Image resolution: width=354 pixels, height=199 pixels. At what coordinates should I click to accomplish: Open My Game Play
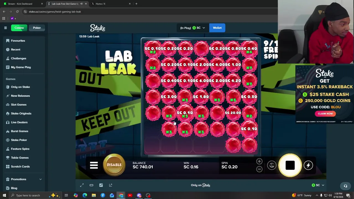[21, 67]
